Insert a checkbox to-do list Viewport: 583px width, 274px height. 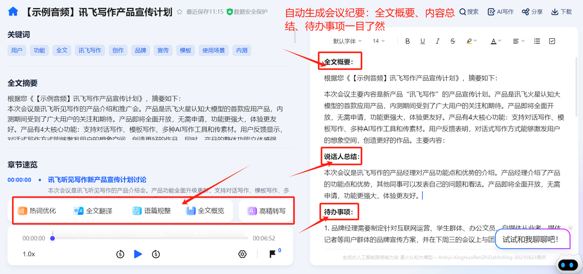[x=552, y=41]
